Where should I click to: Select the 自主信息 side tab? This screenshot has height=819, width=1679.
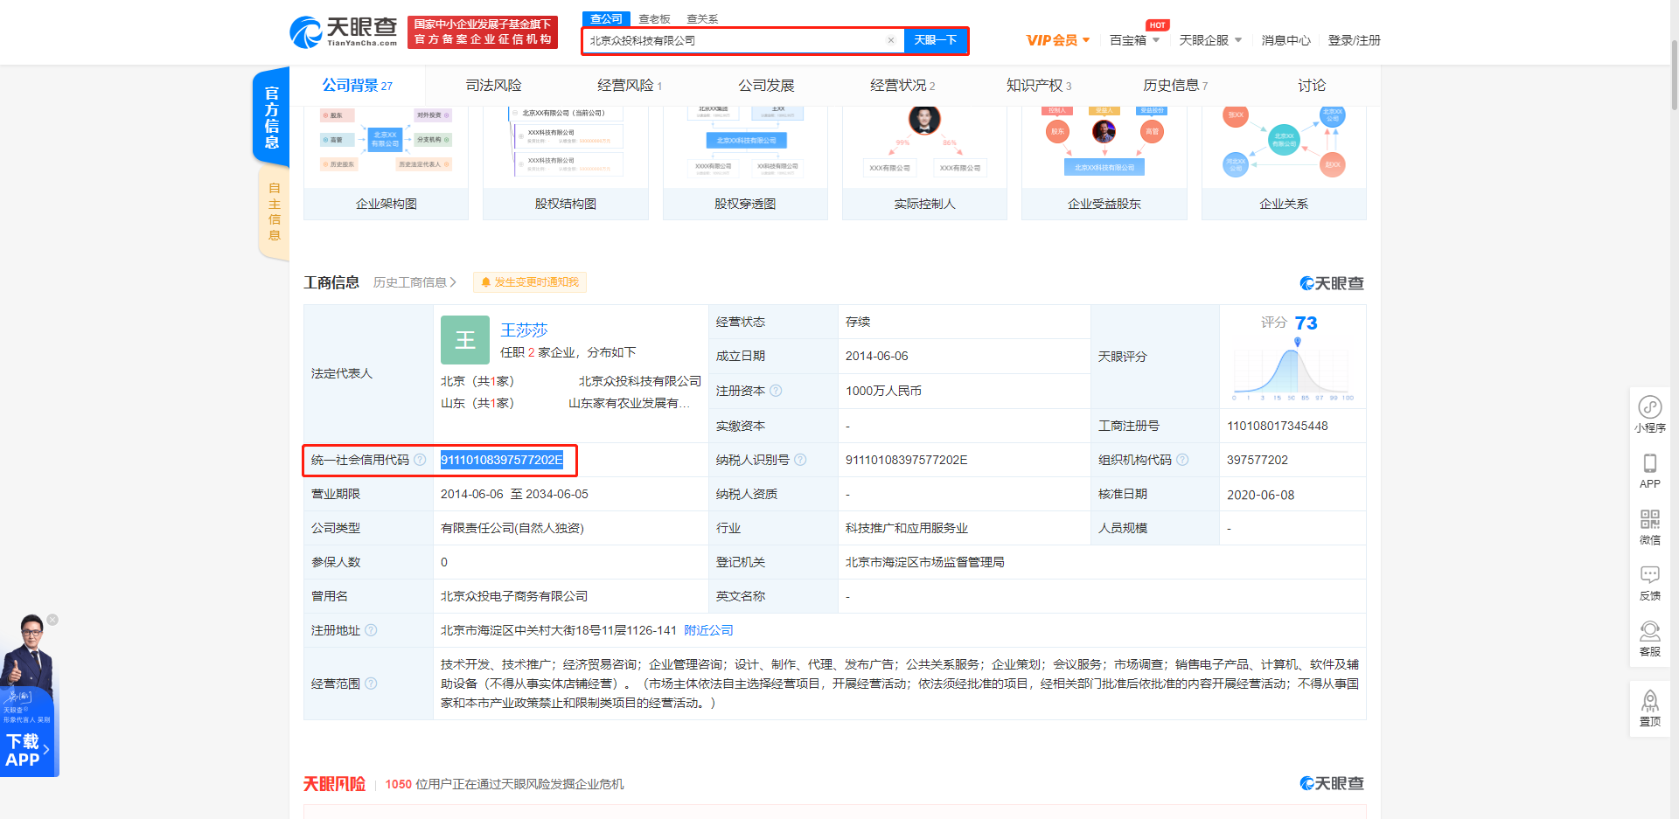pyautogui.click(x=274, y=212)
